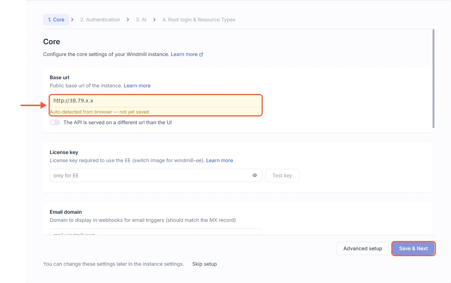Click the Test key button
The width and height of the screenshot is (451, 283).
tap(282, 175)
